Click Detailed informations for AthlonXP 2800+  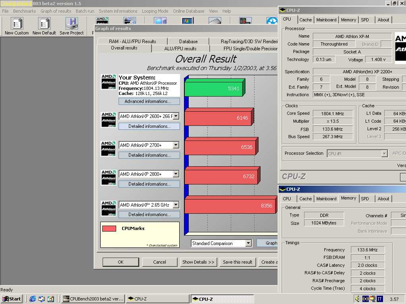[149, 184]
